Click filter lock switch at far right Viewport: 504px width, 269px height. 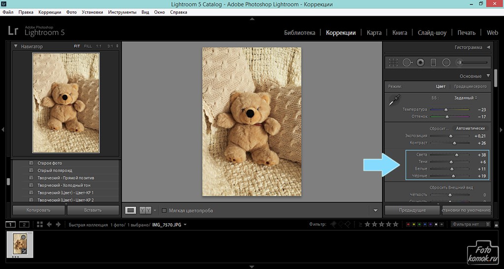tap(497, 224)
